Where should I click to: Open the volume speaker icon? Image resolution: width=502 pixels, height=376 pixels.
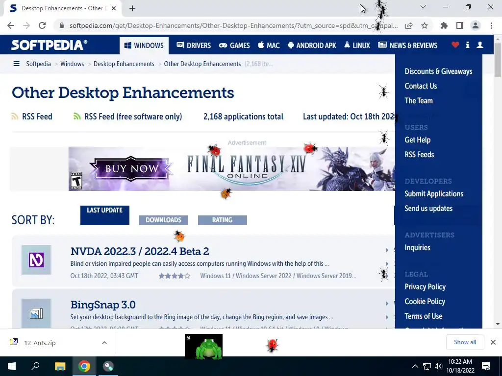(x=438, y=366)
